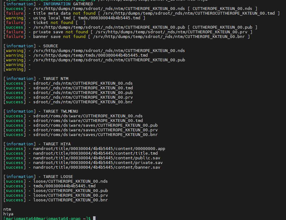Select the content/00000000.app path
This screenshot has width=286, height=220.
[99, 149]
